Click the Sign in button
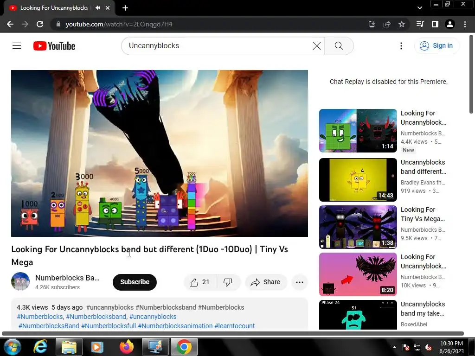475x356 pixels. (437, 46)
